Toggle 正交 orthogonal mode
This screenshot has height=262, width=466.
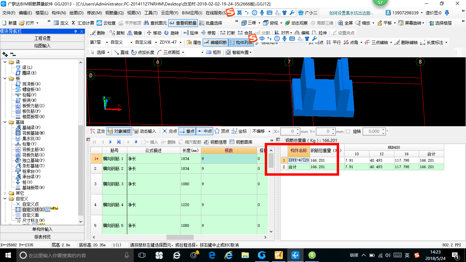point(98,131)
